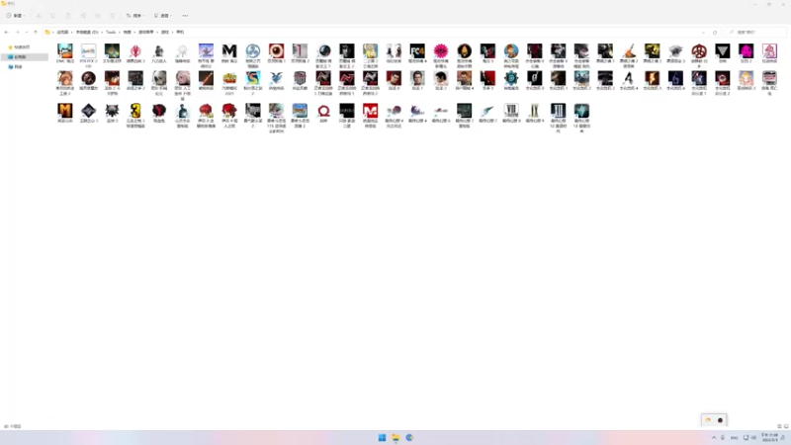The width and height of the screenshot is (791, 445).
Task: Click the Paste toolbar icon
Action: [x=68, y=16]
